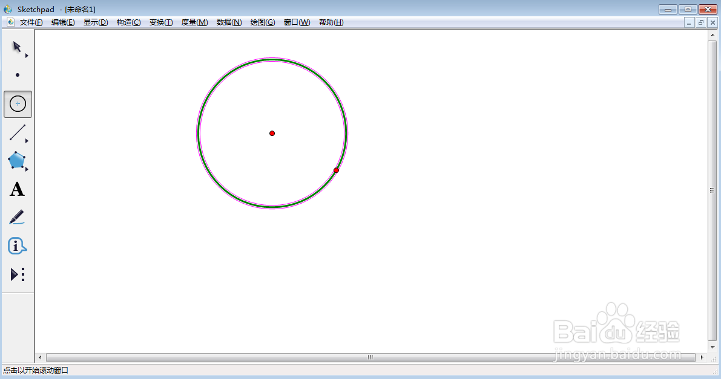Maximize the Sketchpad application window
The image size is (721, 379).
[x=688, y=9]
